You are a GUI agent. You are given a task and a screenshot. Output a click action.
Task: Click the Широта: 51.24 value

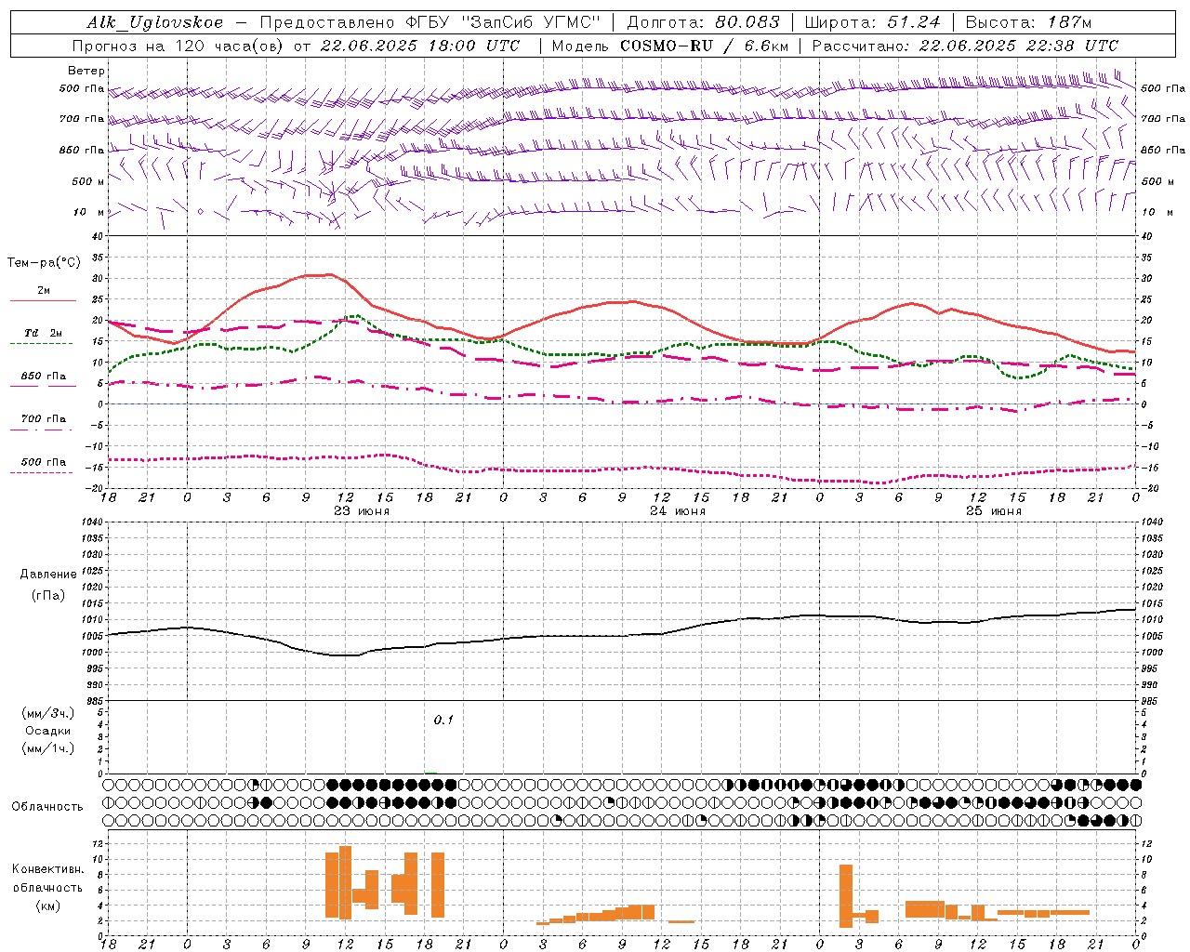pos(872,22)
